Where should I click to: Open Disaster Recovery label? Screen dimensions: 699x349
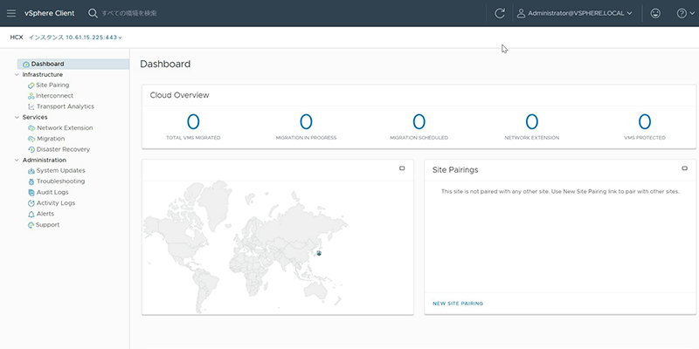point(63,149)
